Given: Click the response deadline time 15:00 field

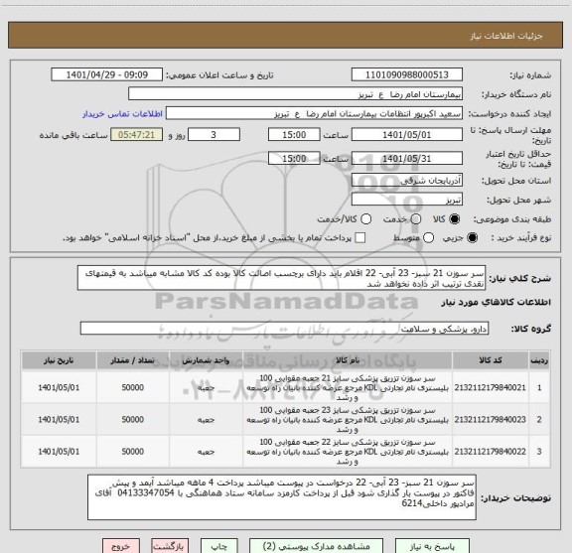Looking at the screenshot, I should point(294,135).
